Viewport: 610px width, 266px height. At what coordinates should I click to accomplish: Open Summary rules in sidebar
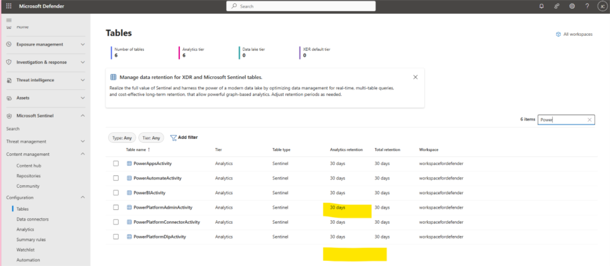point(31,239)
